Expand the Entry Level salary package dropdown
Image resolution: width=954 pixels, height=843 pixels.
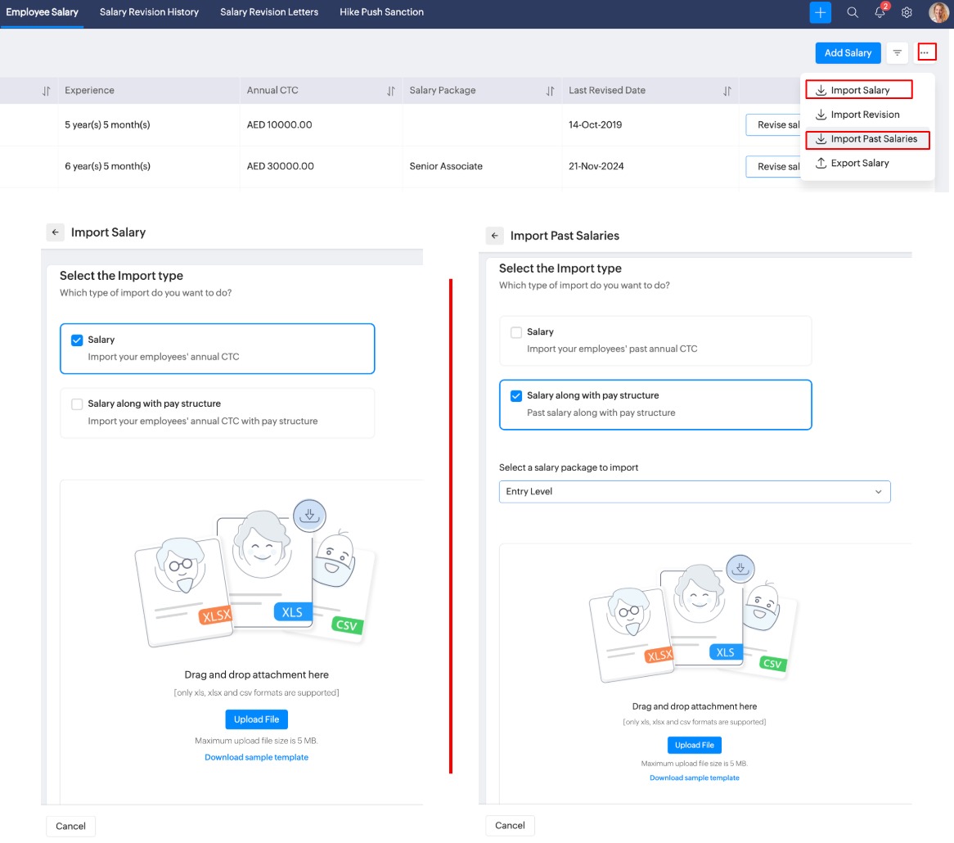pos(694,492)
